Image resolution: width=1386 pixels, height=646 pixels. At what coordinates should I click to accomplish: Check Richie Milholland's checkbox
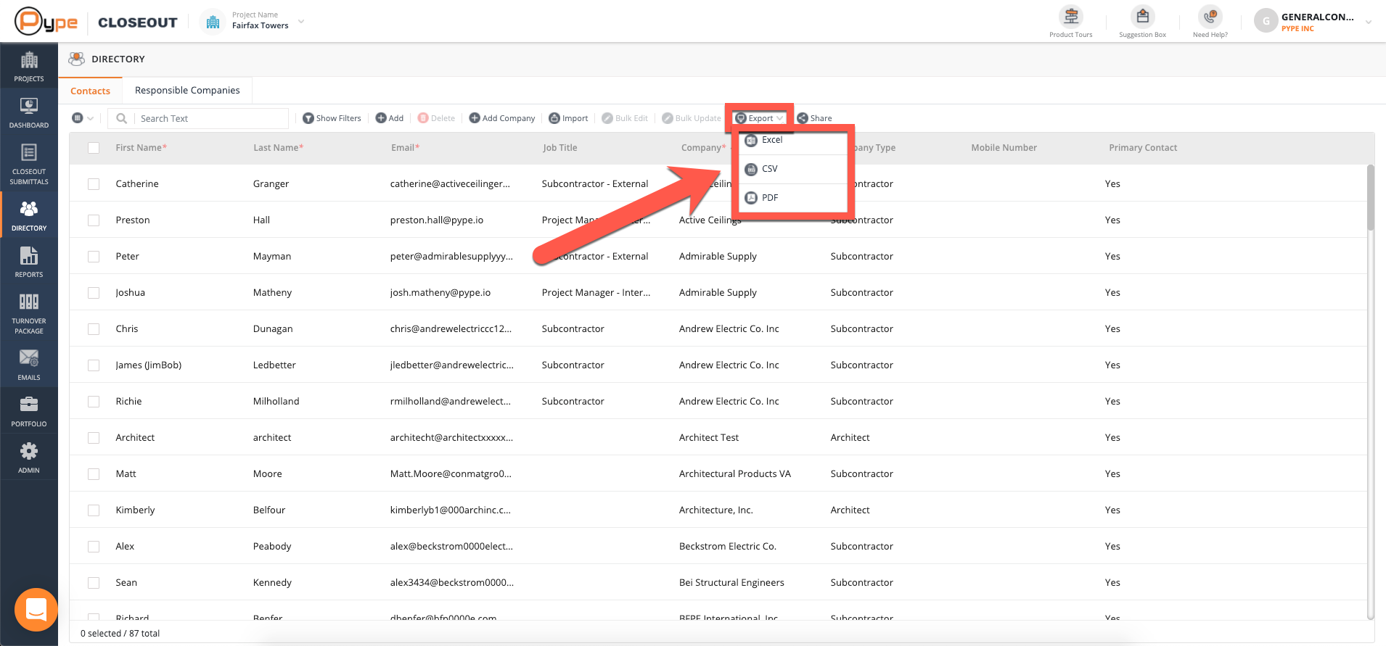(x=94, y=402)
